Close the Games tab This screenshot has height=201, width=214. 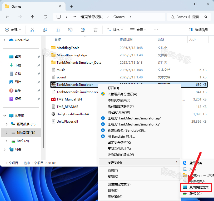pyautogui.click(x=60, y=6)
